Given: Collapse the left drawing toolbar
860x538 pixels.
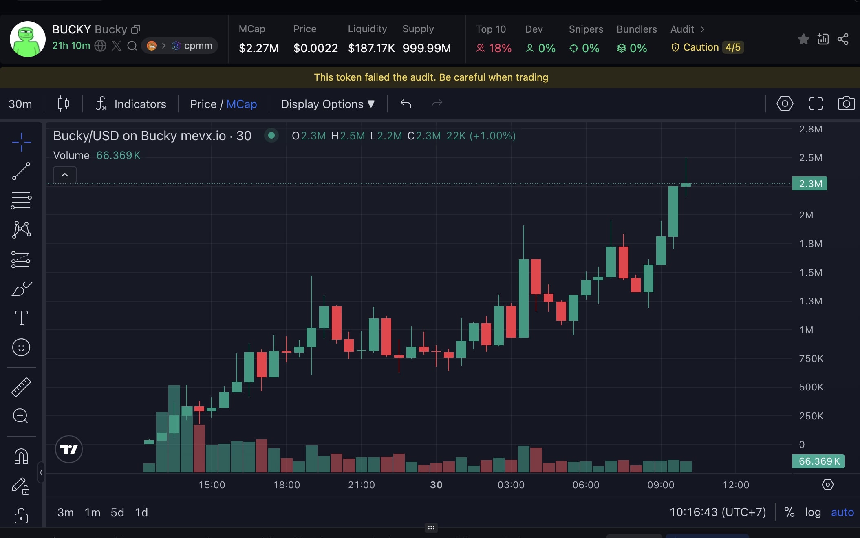Looking at the screenshot, I should click(41, 472).
